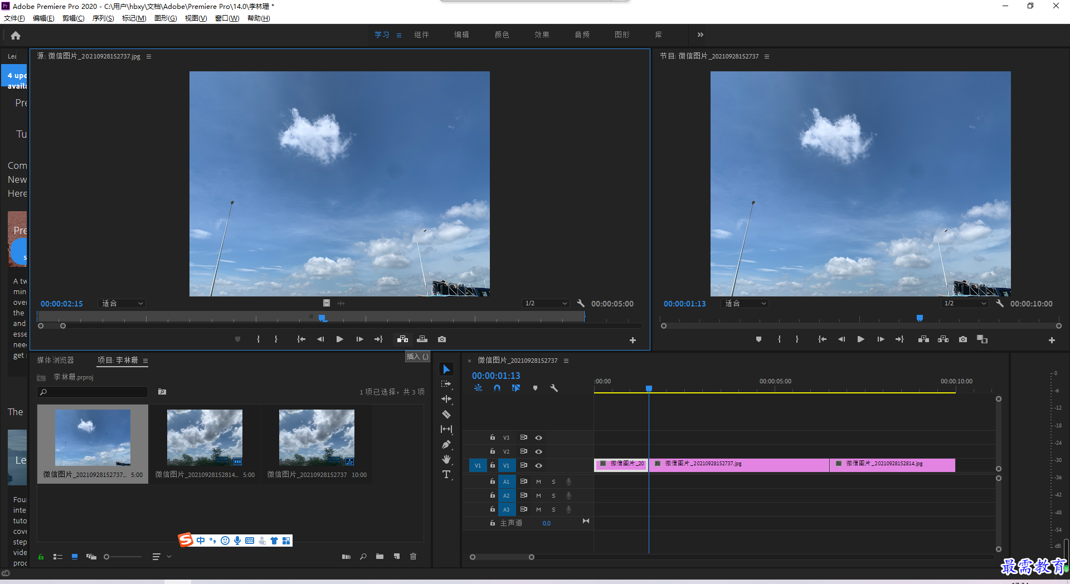Export frame from Source monitor camera icon
Viewport: 1070px width, 584px height.
(x=442, y=339)
